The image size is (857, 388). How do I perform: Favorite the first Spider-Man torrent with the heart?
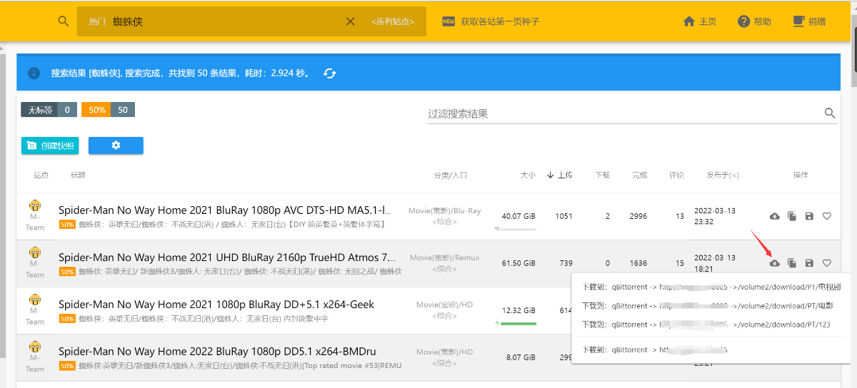[827, 216]
